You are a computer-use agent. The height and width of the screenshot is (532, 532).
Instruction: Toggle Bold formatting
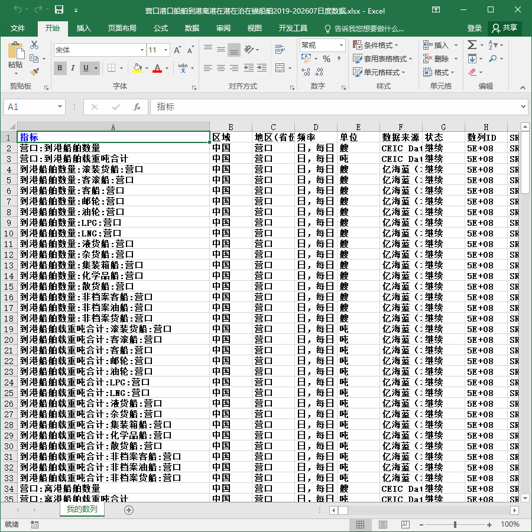60,68
